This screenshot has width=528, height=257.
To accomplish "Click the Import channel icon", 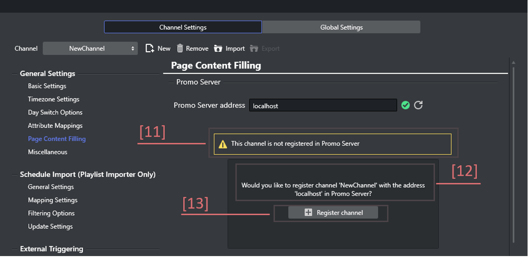I will tap(218, 48).
